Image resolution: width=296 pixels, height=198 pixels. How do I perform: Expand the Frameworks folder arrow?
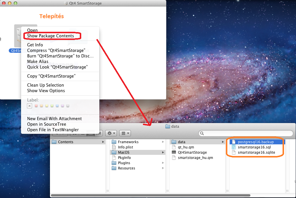click(x=163, y=142)
